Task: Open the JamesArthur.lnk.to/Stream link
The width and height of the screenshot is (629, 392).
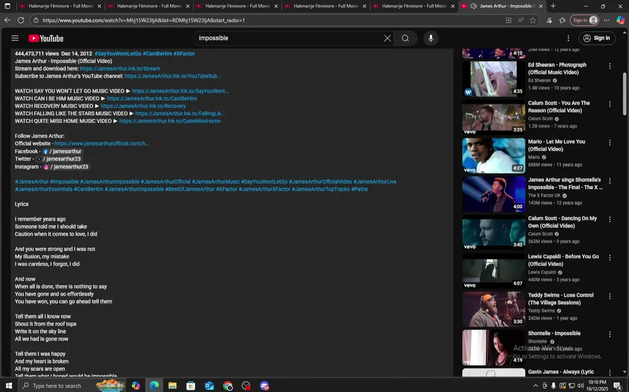Action: coord(120,69)
